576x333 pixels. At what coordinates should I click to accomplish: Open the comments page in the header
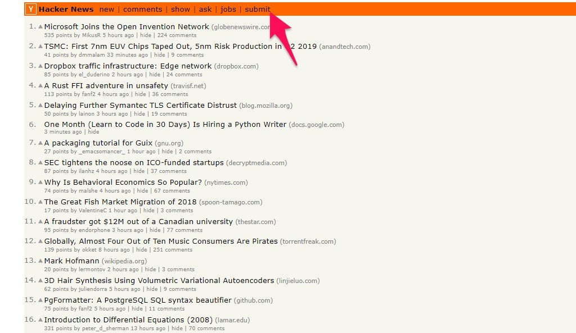click(x=142, y=9)
